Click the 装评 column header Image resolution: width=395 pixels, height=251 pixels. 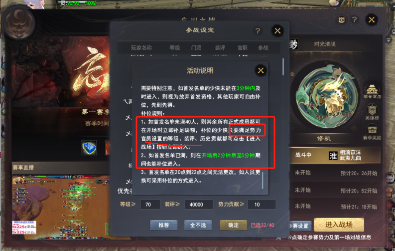point(220,48)
